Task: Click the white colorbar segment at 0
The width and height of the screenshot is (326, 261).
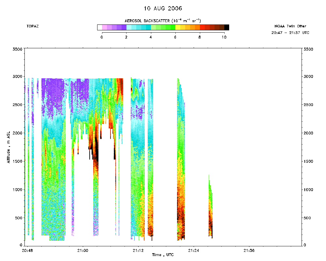Action: (x=99, y=27)
